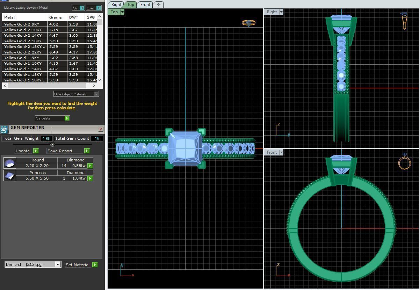Screen dimensions: 420x290
Task: Click green arrow in Round diamond row
Action: tap(90, 166)
